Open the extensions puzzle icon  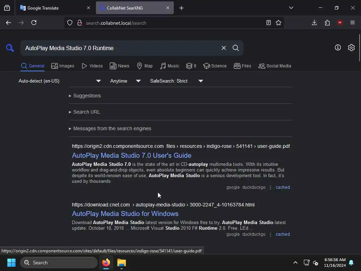(327, 23)
